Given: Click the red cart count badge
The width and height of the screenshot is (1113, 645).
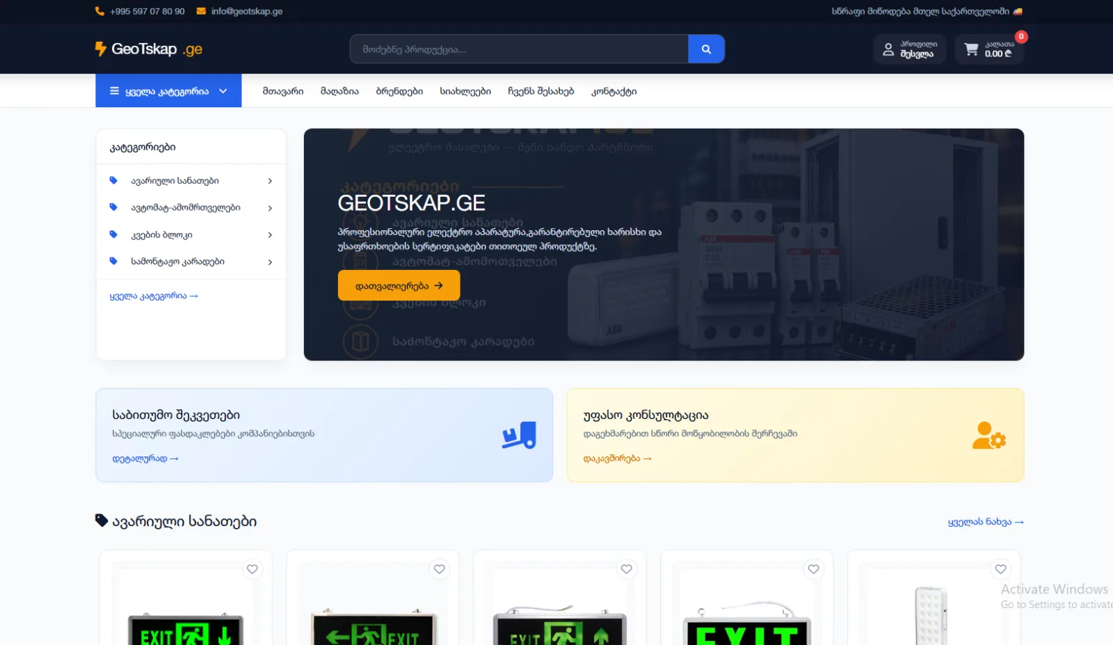Looking at the screenshot, I should click(x=1020, y=37).
